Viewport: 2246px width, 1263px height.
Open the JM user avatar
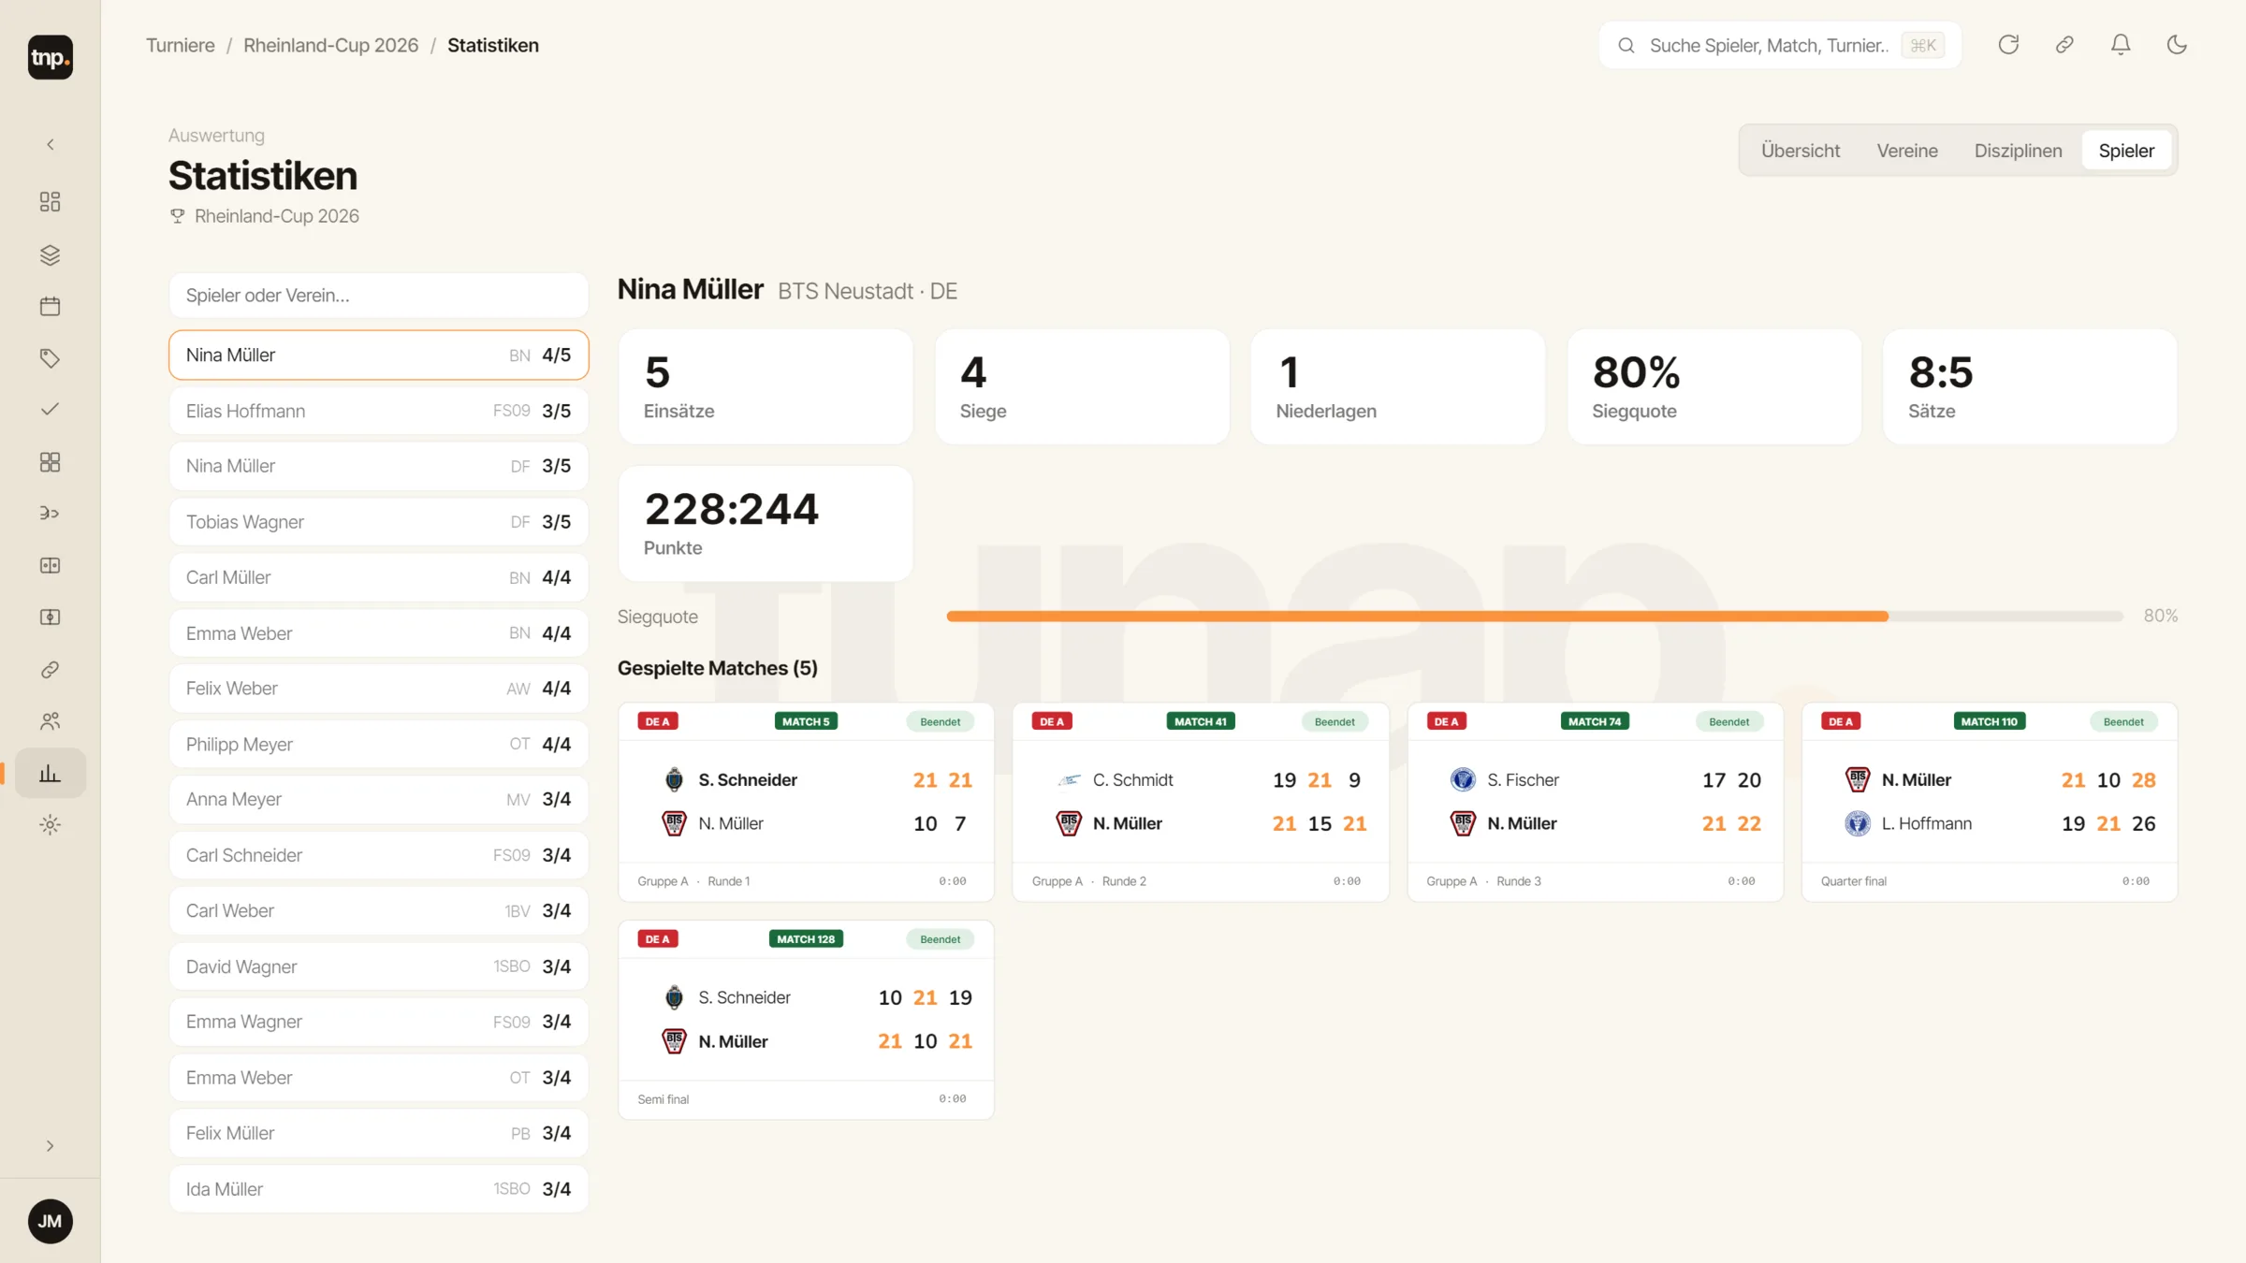tap(51, 1221)
